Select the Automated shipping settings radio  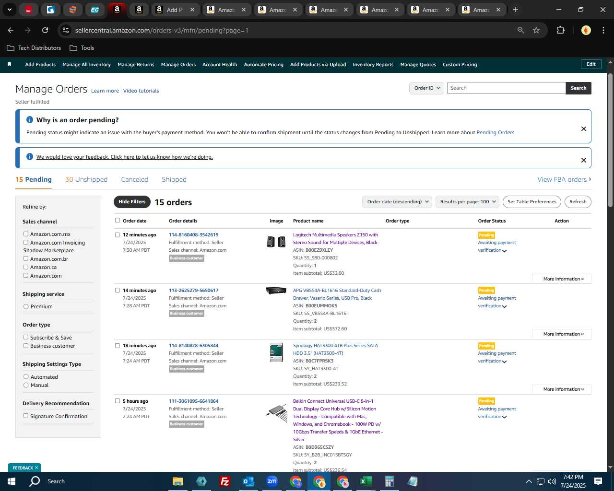pos(26,377)
